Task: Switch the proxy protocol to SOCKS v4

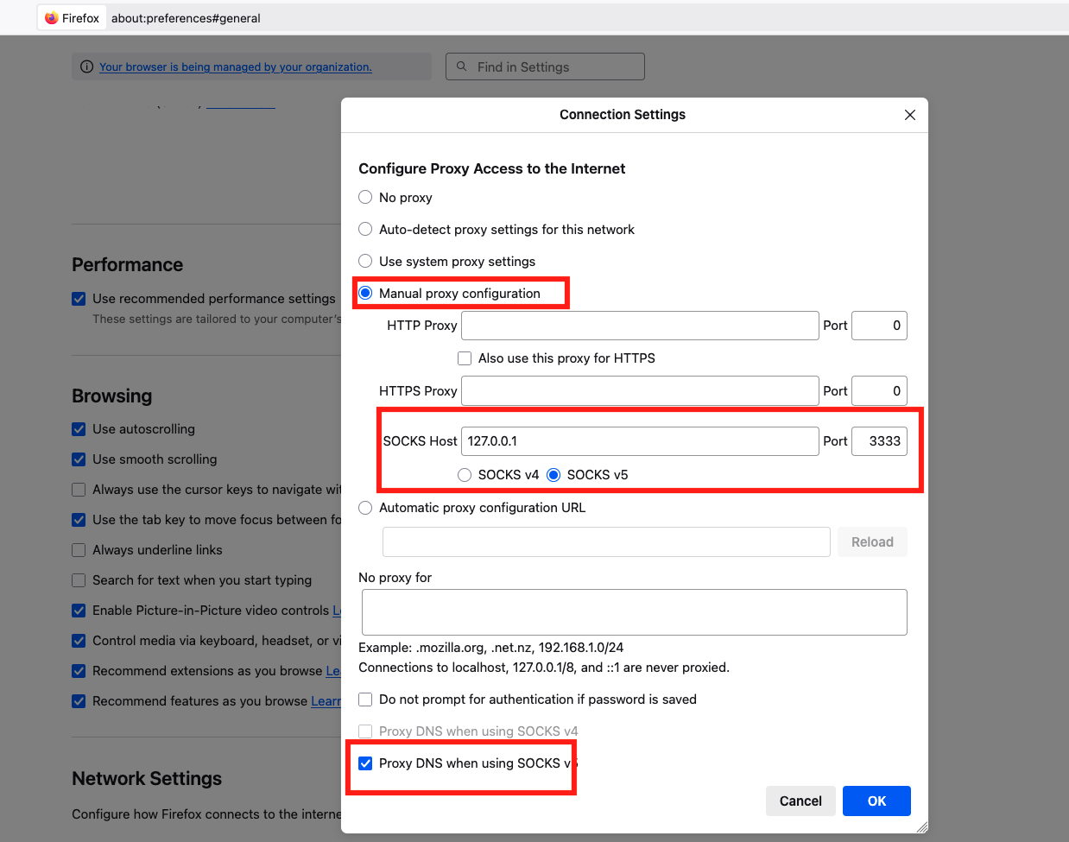Action: point(465,474)
